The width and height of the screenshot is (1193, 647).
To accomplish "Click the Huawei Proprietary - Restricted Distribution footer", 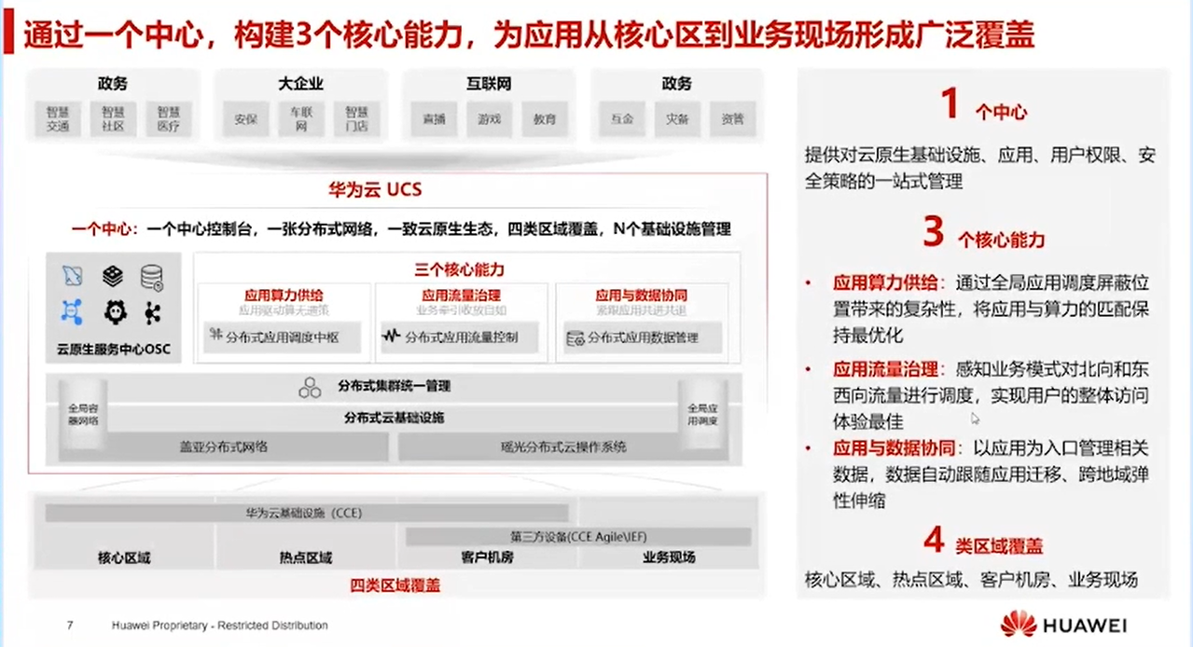I will pos(219,626).
